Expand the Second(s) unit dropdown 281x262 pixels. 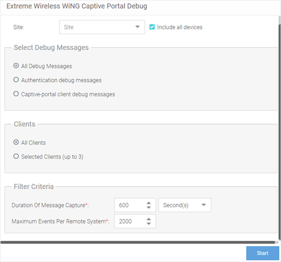(x=203, y=205)
